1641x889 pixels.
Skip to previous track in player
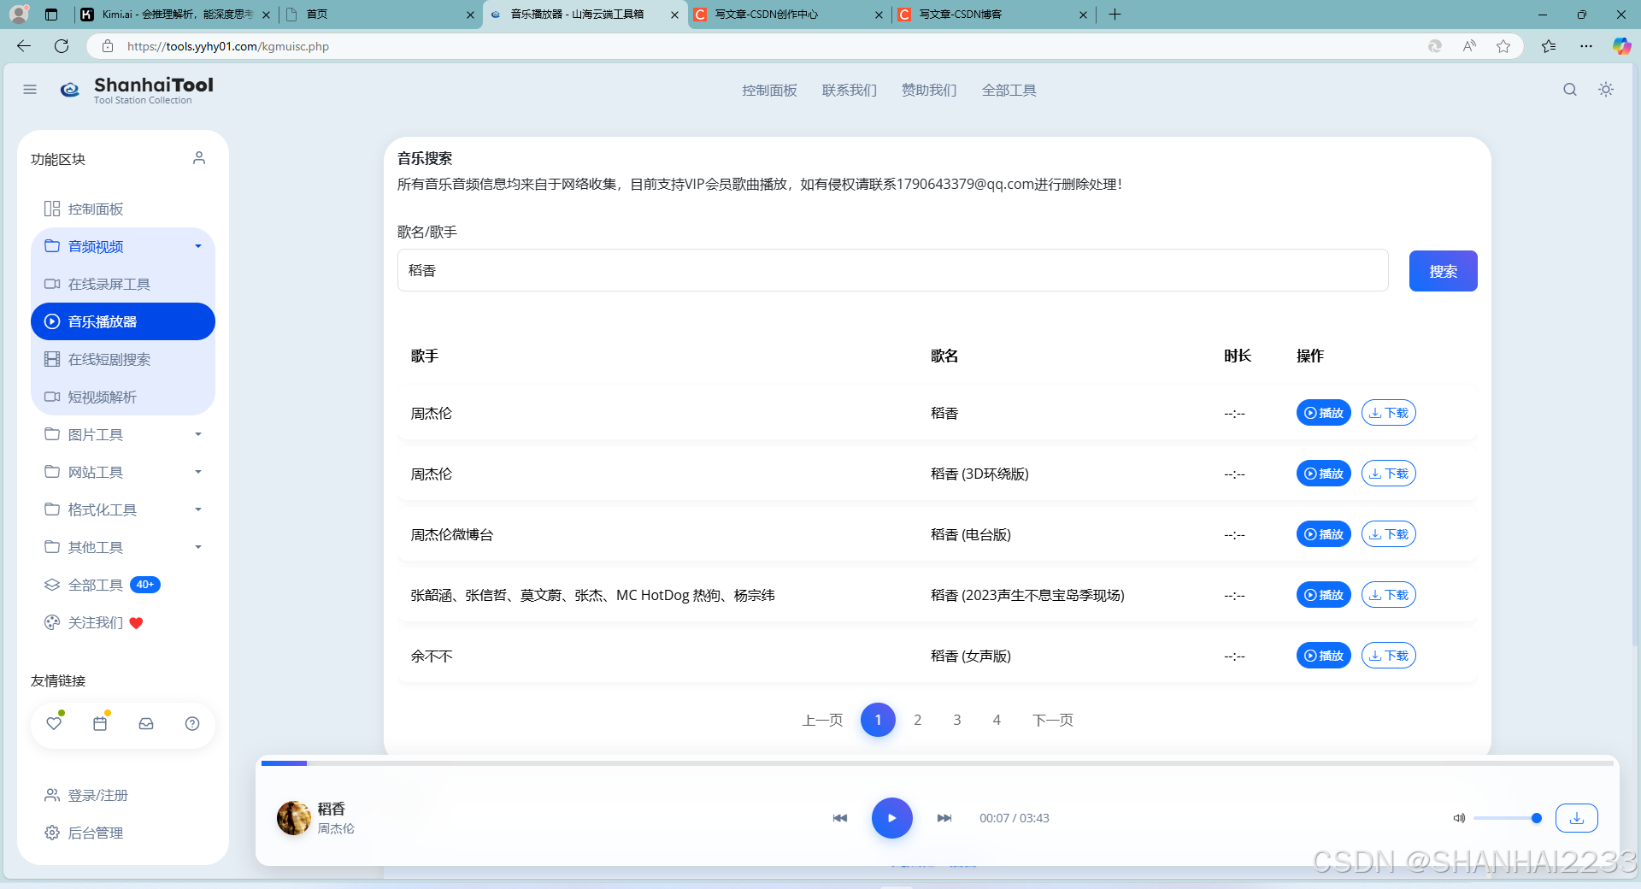[x=840, y=818]
